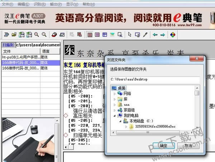The image size is (215, 162).
Task: Click the 语言 column header
Action: pos(50,51)
